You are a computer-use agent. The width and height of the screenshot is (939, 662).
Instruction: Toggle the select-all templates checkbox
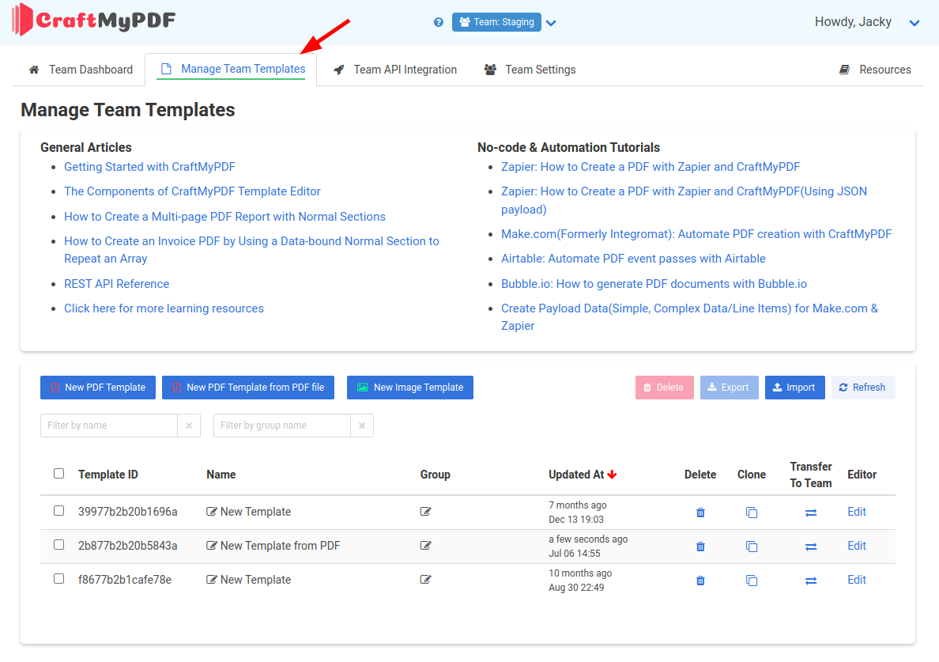tap(59, 474)
